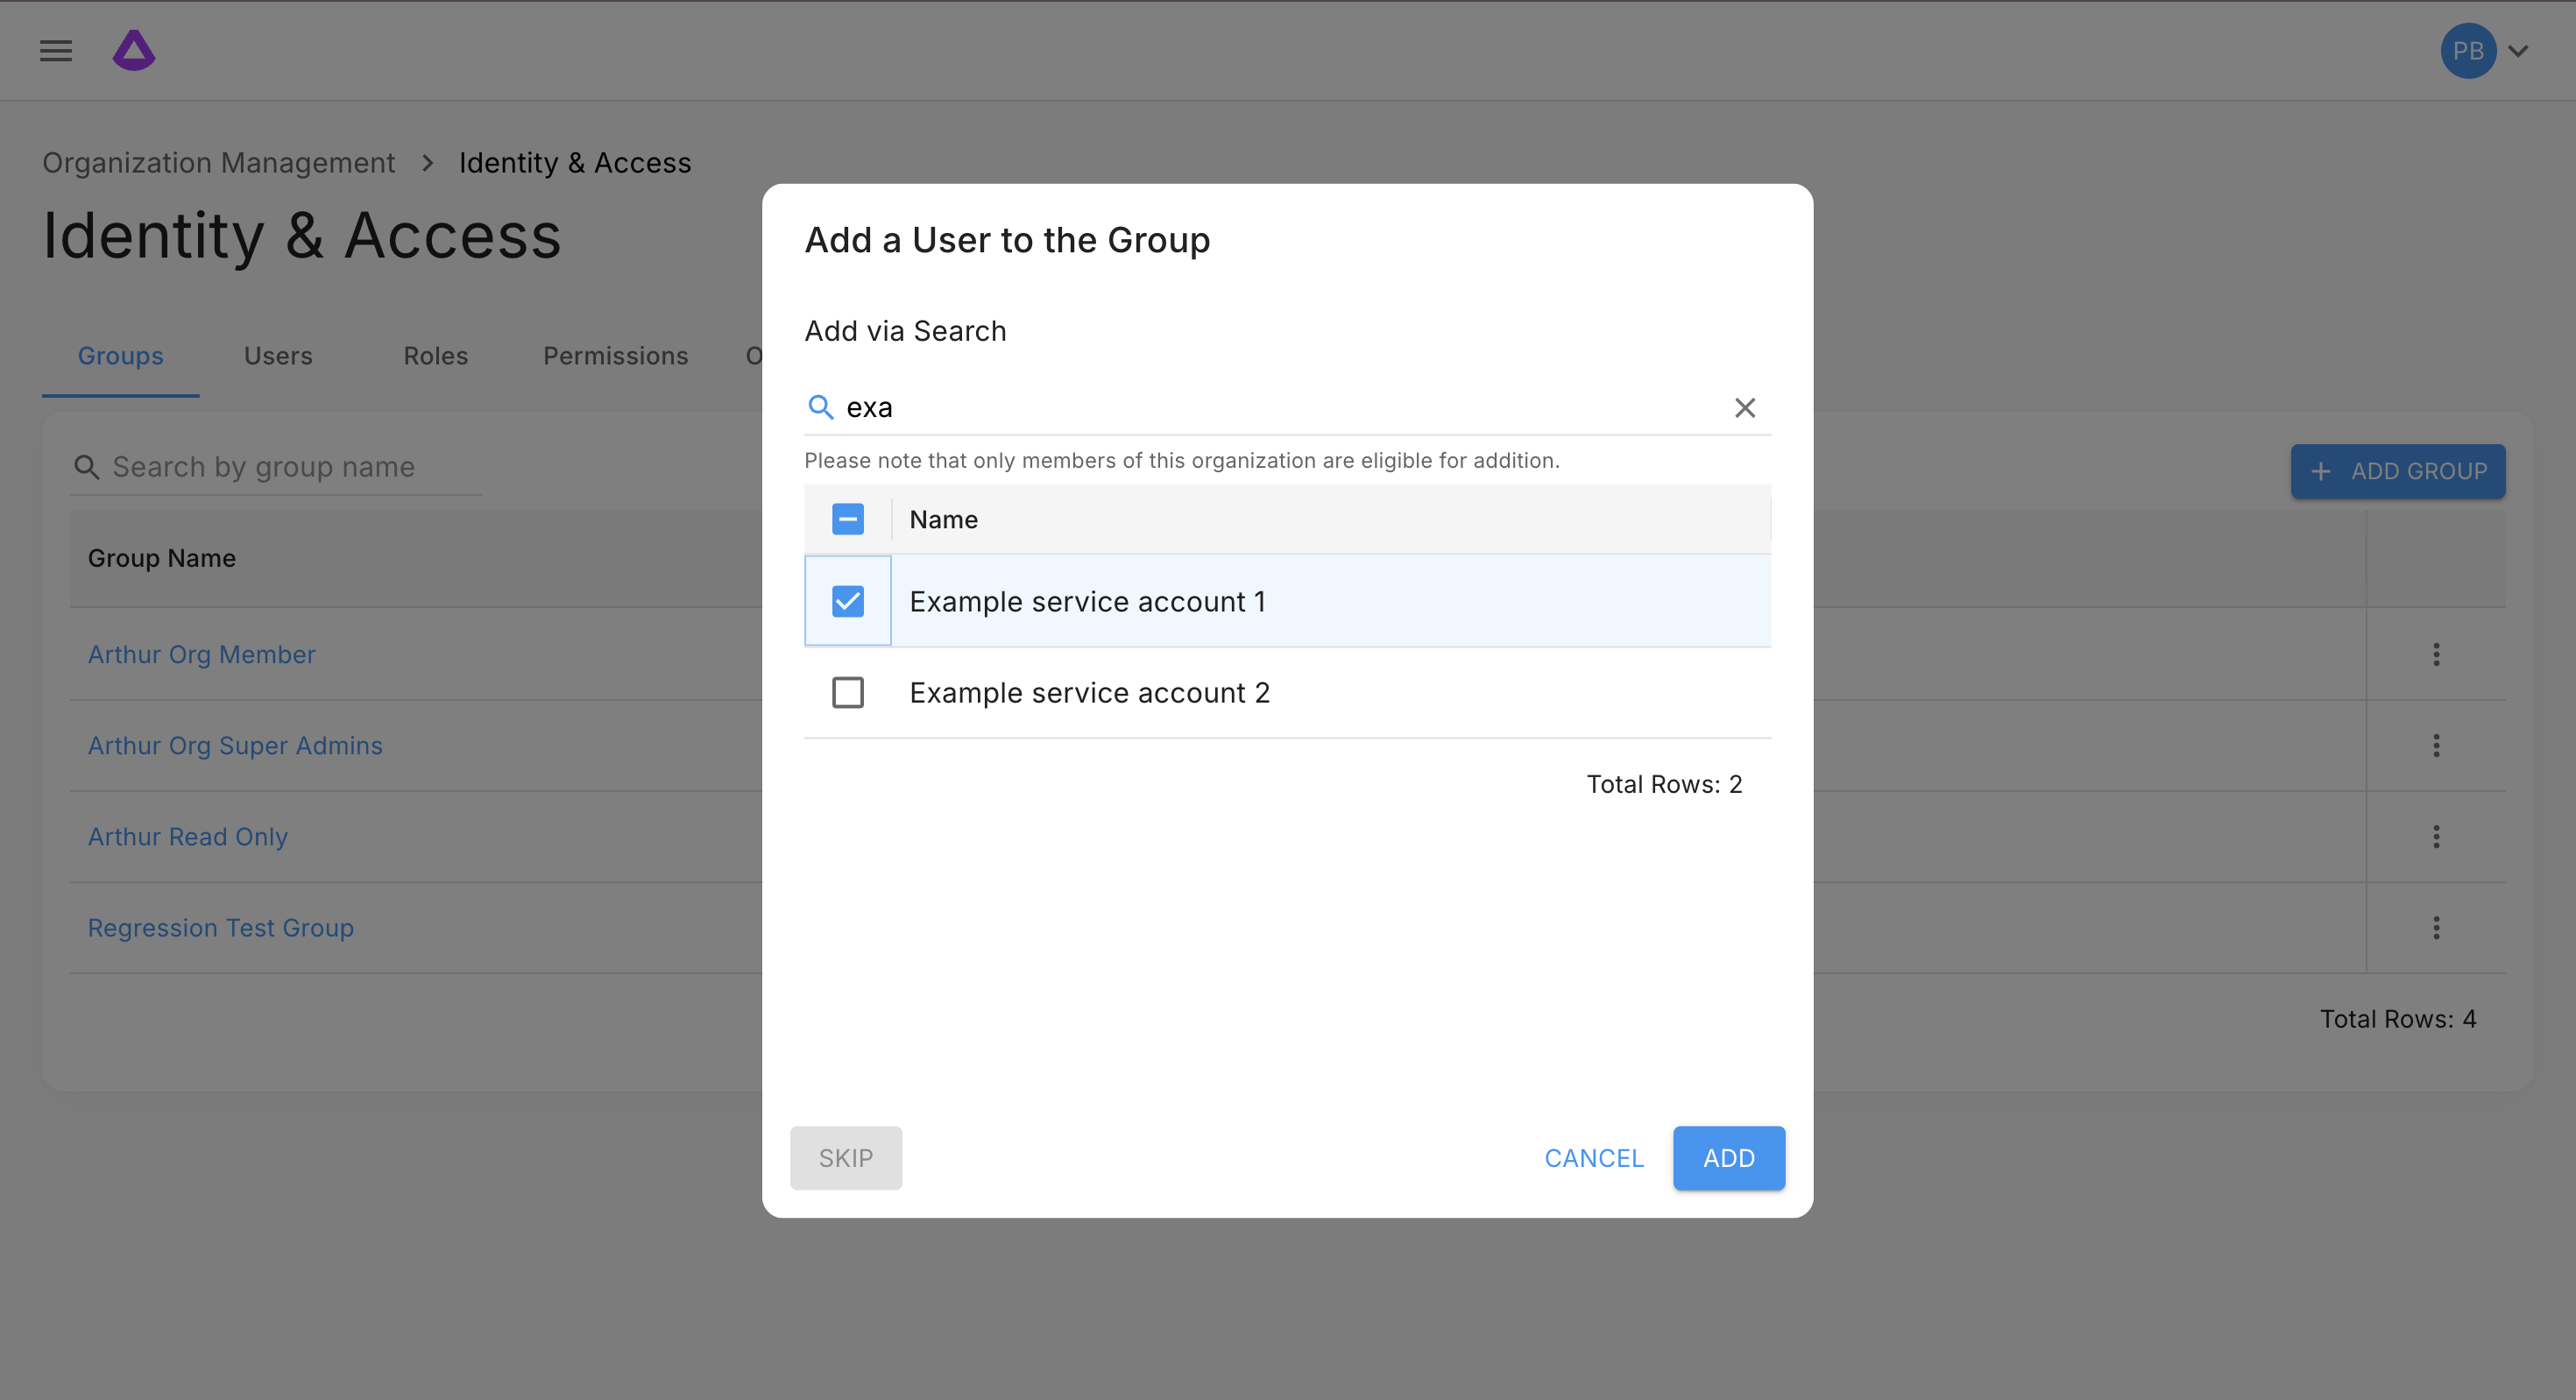The image size is (2576, 1400).
Task: Open the hamburger navigation menu
Action: click(56, 50)
